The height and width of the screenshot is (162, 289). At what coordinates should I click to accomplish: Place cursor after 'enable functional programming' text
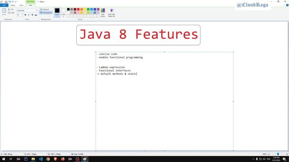click(143, 57)
